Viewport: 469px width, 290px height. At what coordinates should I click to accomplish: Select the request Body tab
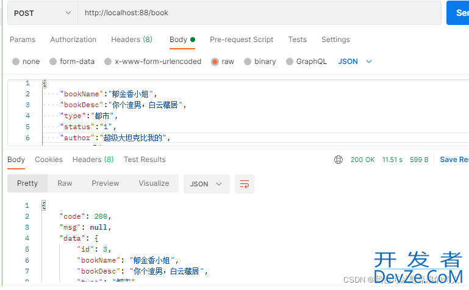pos(182,40)
